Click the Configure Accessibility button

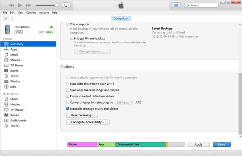(88, 122)
